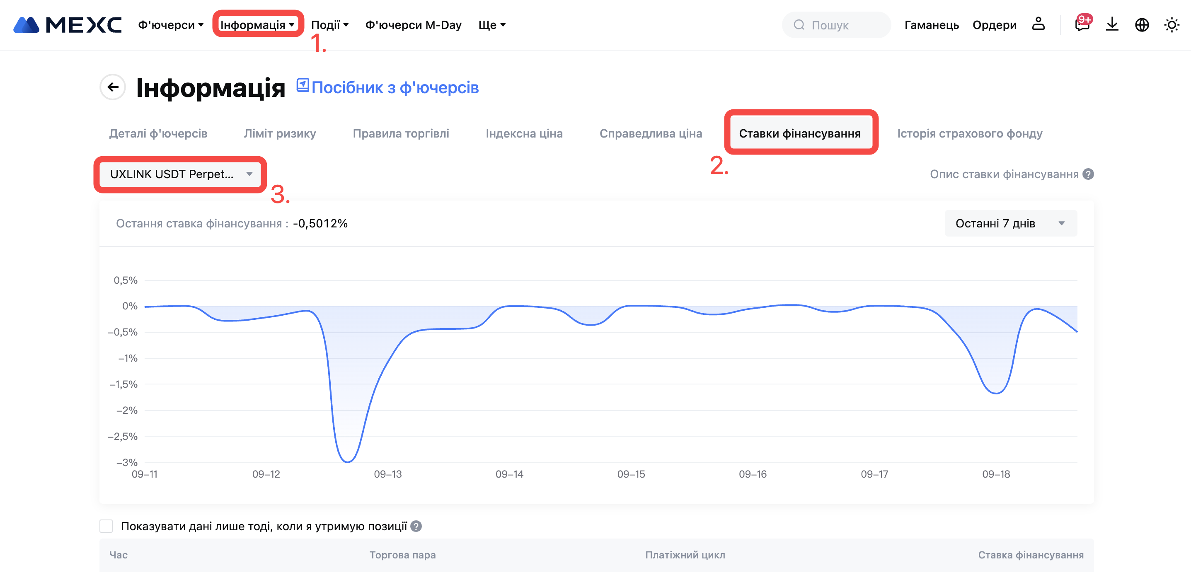
Task: Open Посібник з ф'ючерсів link
Action: click(x=395, y=87)
